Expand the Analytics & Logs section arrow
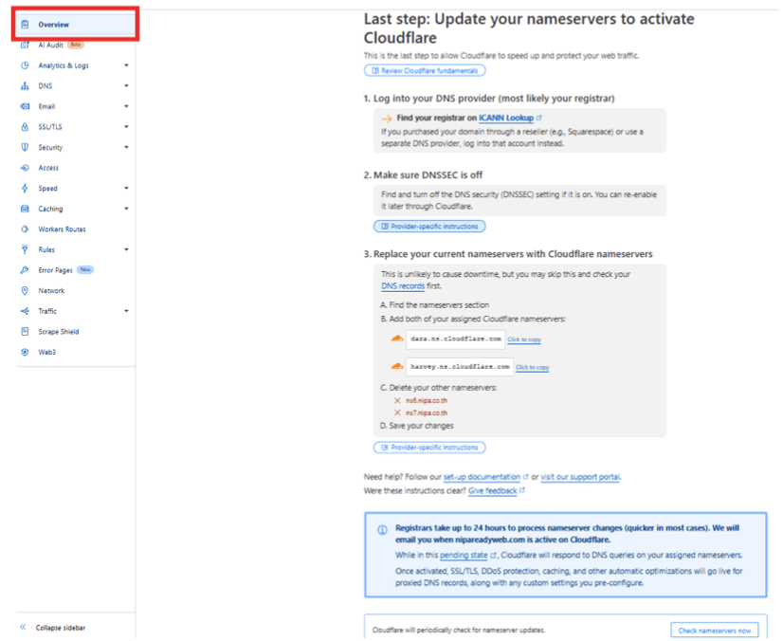Screen dimensions: 783x641 click(126, 65)
